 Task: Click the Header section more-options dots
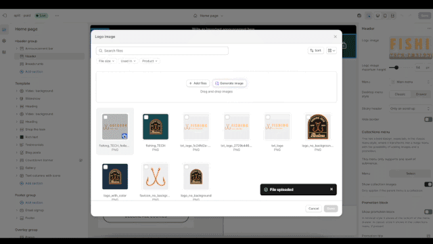(x=429, y=28)
